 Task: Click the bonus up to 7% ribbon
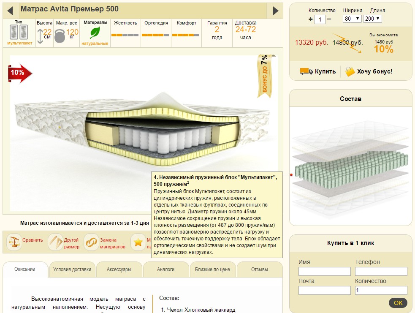pyautogui.click(x=266, y=76)
